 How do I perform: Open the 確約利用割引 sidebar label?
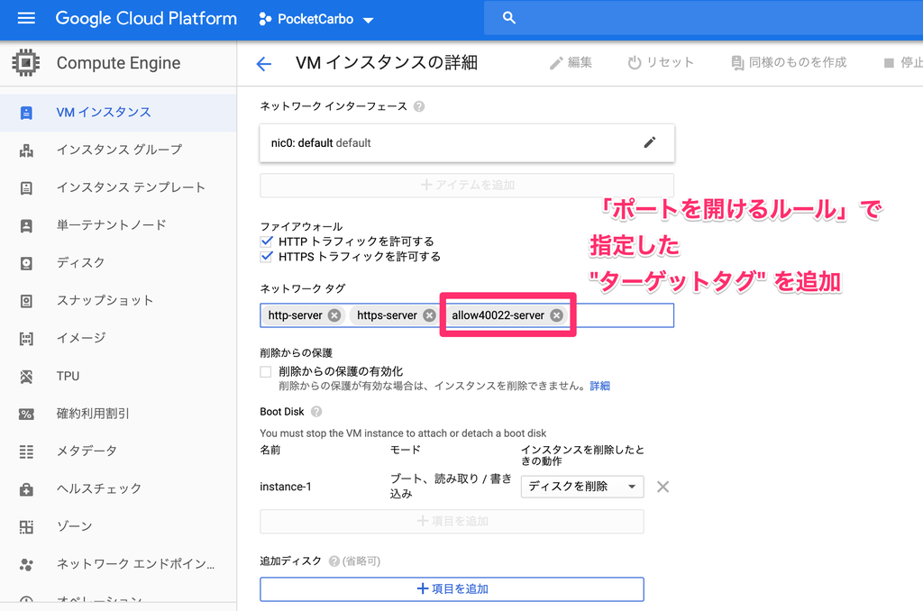click(x=93, y=414)
